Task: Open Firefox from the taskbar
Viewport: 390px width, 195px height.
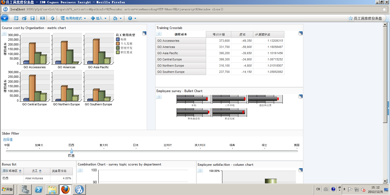Action: (x=65, y=190)
